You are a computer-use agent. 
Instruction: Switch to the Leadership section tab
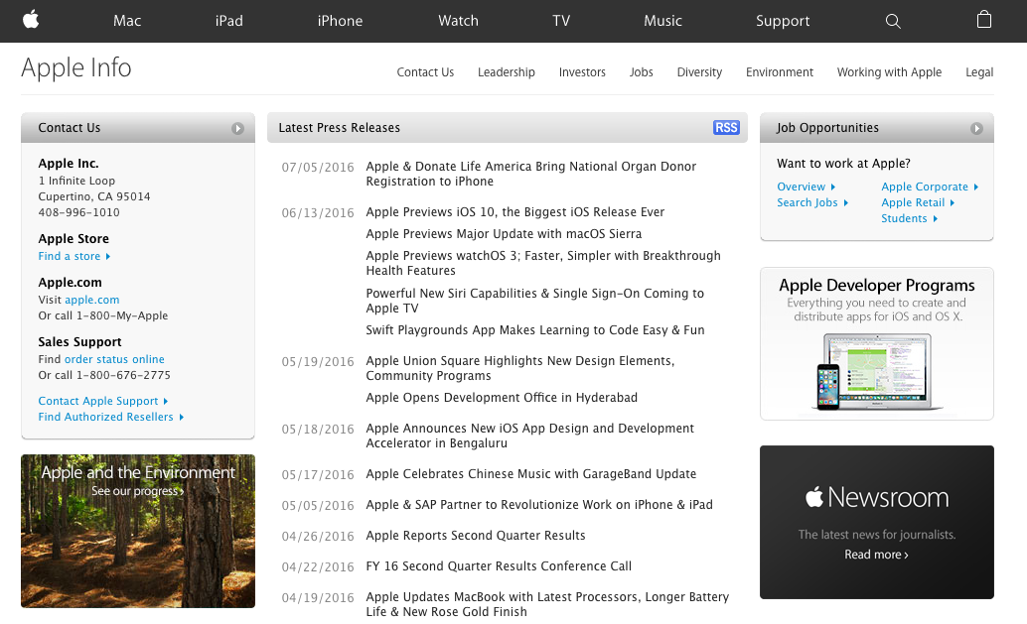(x=506, y=72)
